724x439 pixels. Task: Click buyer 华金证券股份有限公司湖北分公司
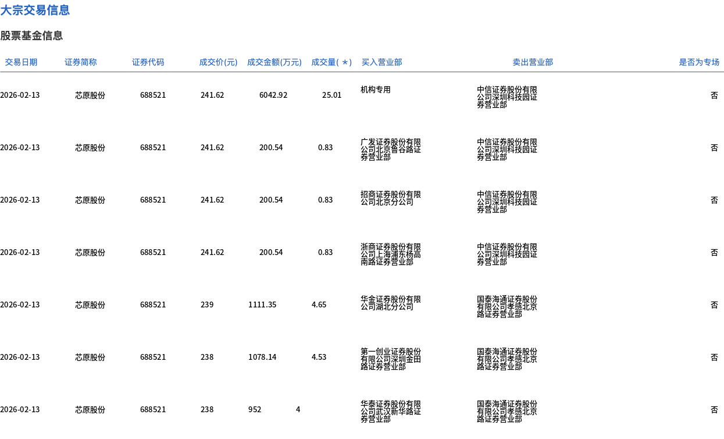391,303
